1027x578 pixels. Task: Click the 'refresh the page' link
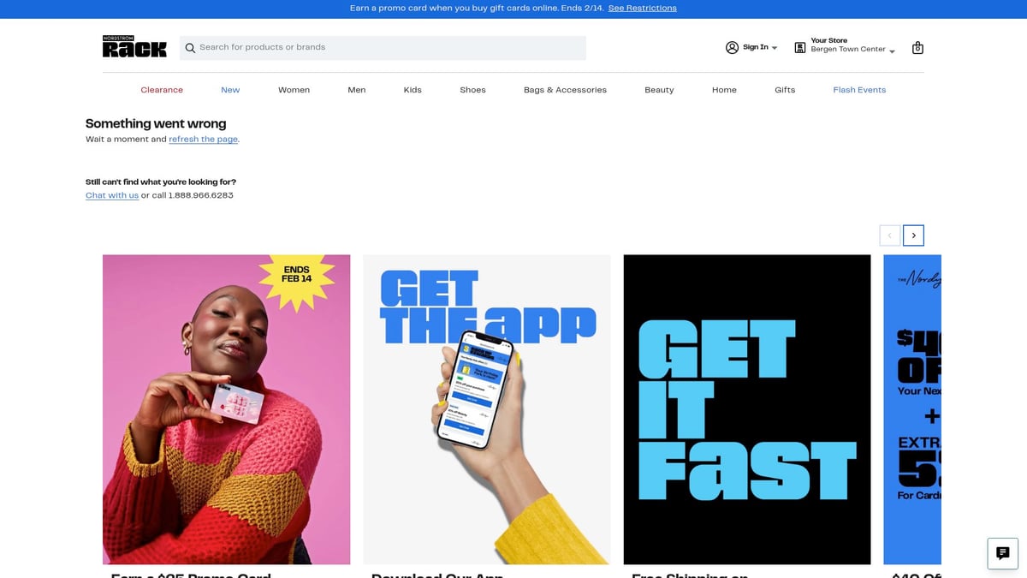pyautogui.click(x=203, y=139)
